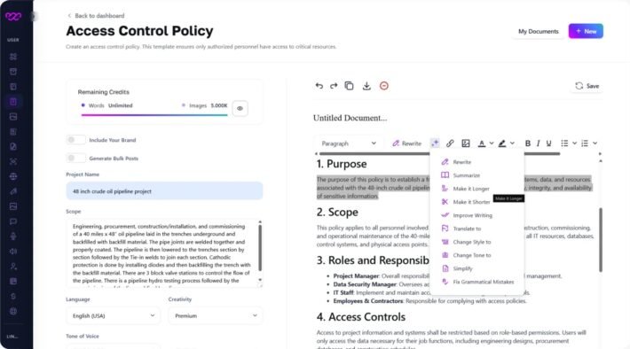Screen dimensions: 630x349
Task: Expand the bulleted list style arrow
Action: (575, 143)
